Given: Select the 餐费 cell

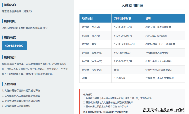Looking at the screenshot, I should pyautogui.click(x=96, y=78).
